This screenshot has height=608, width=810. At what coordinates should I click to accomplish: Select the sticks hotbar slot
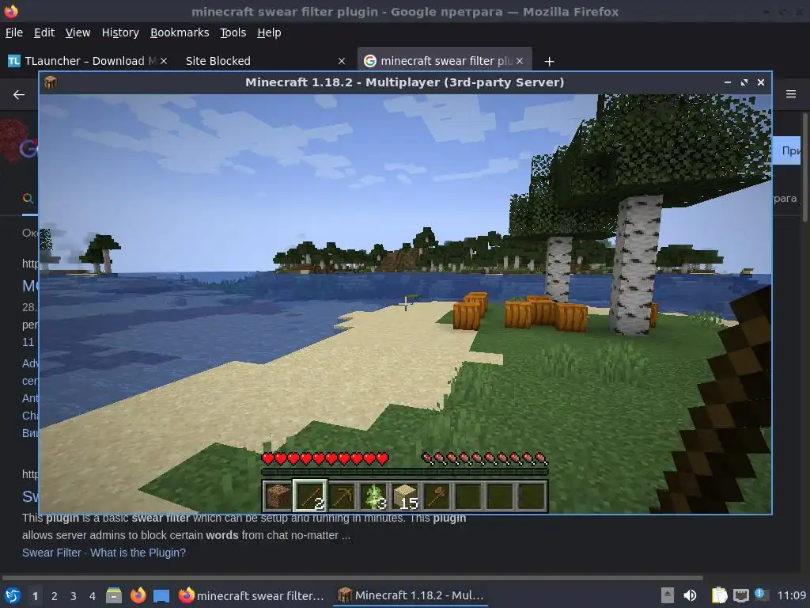click(310, 496)
